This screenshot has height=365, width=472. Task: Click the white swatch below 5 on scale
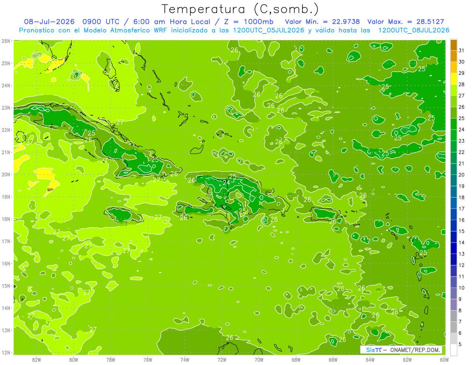(x=454, y=350)
